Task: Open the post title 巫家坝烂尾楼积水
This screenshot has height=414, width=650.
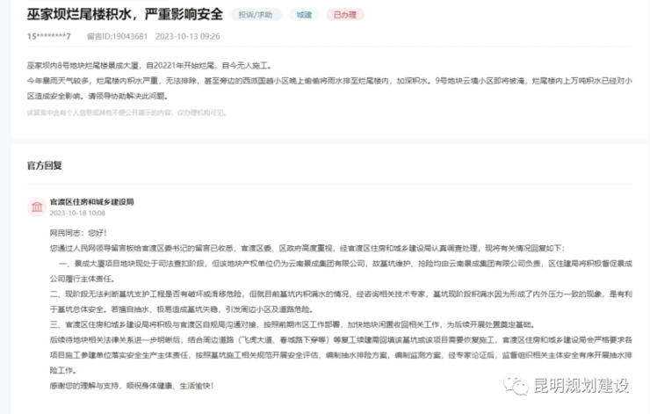Action: pos(124,14)
